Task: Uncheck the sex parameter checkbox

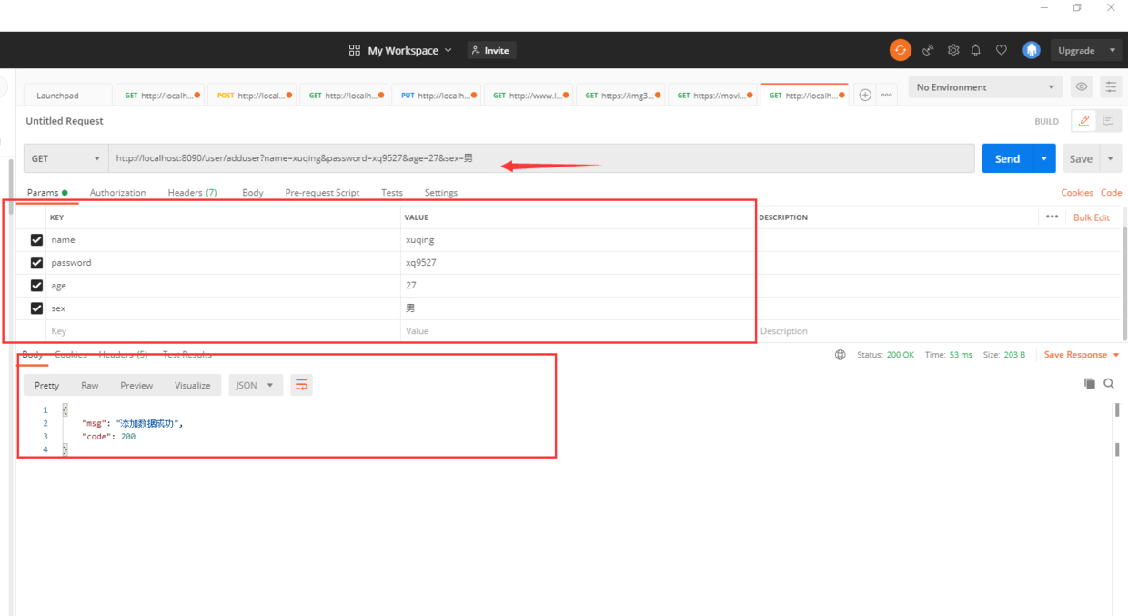Action: tap(36, 308)
